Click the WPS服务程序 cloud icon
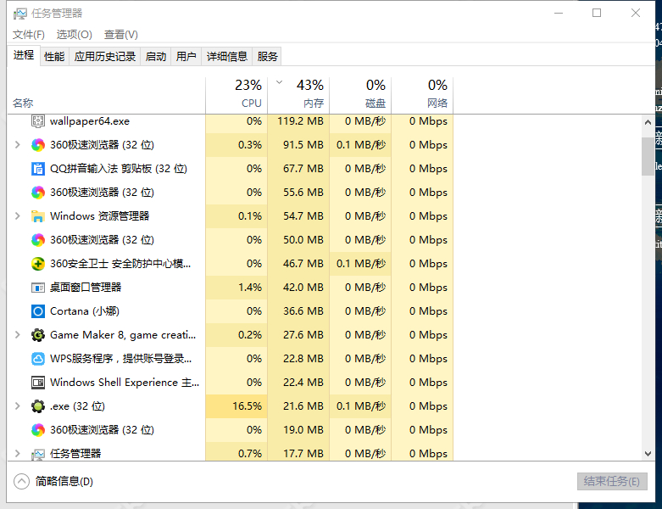 [x=38, y=359]
